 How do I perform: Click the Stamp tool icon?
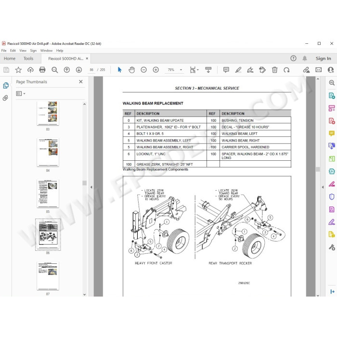tap(262, 70)
